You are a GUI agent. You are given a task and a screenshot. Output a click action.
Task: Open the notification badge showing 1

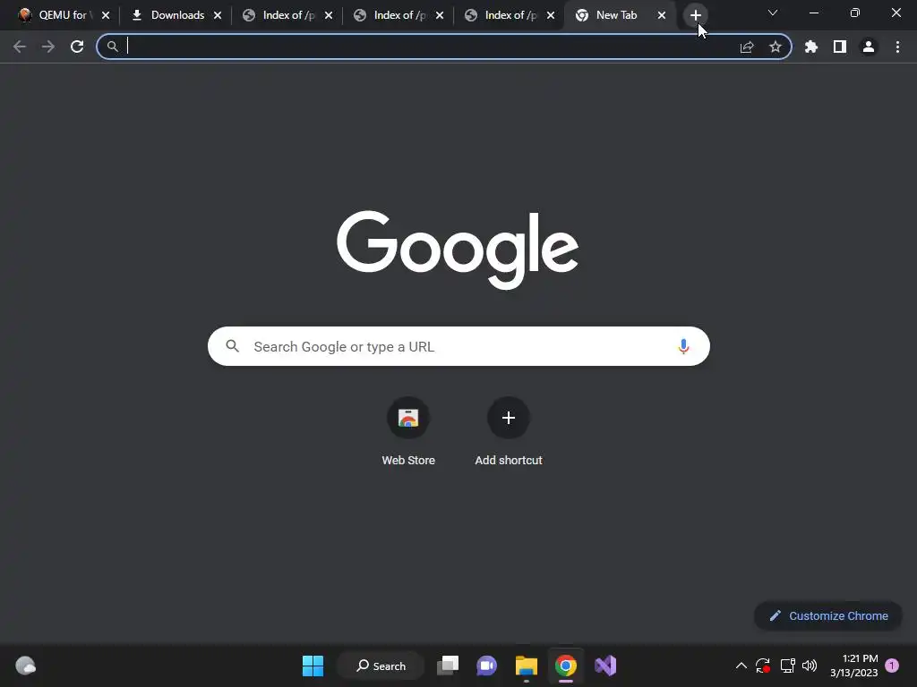coord(892,666)
